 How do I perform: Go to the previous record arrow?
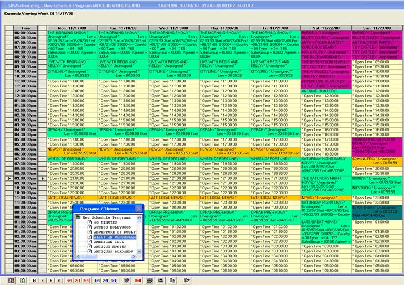click(x=43, y=280)
